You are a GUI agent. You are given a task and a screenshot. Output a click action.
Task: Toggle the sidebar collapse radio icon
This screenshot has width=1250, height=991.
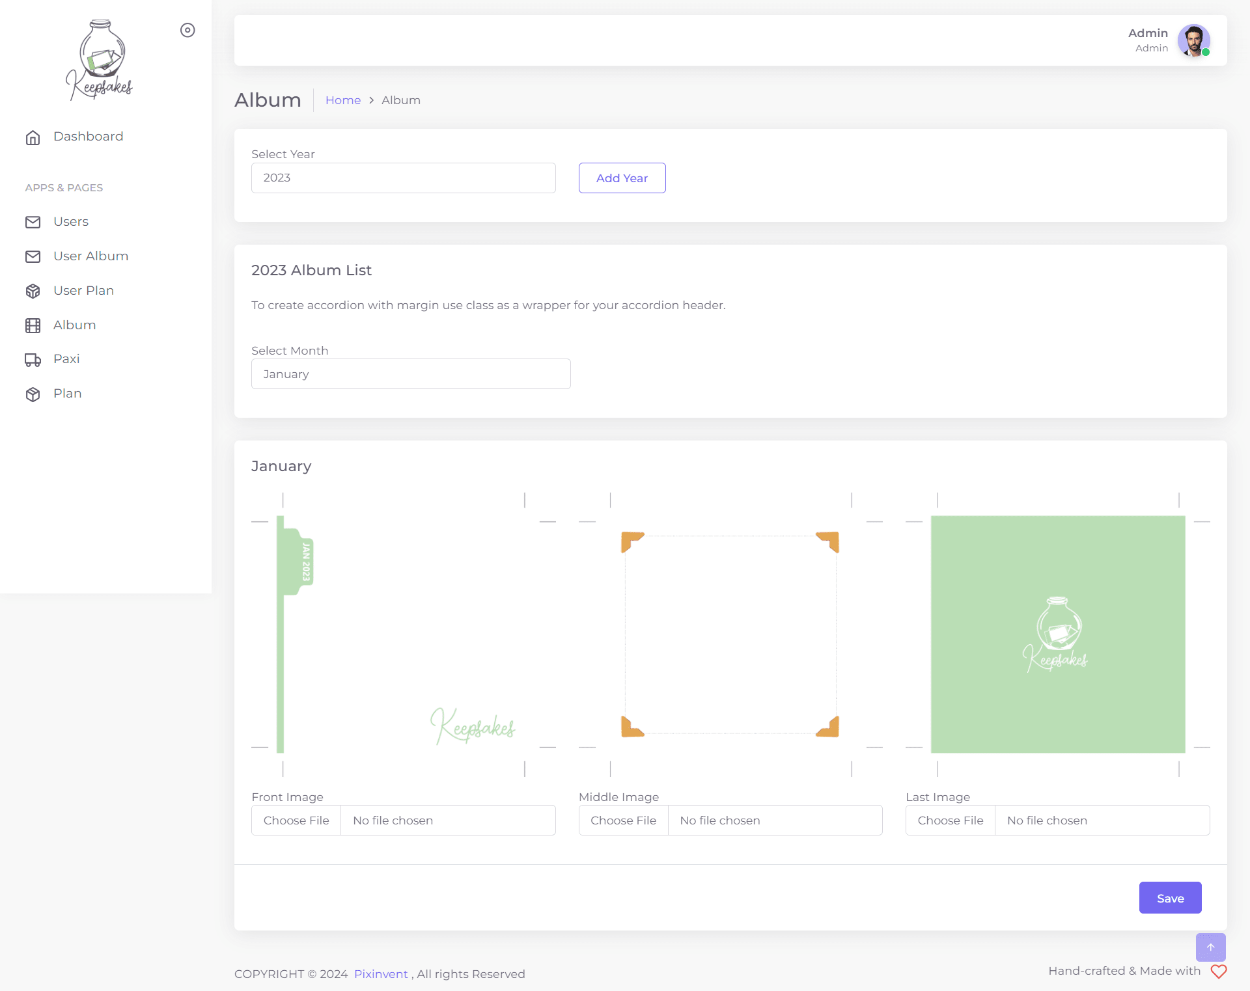(187, 30)
